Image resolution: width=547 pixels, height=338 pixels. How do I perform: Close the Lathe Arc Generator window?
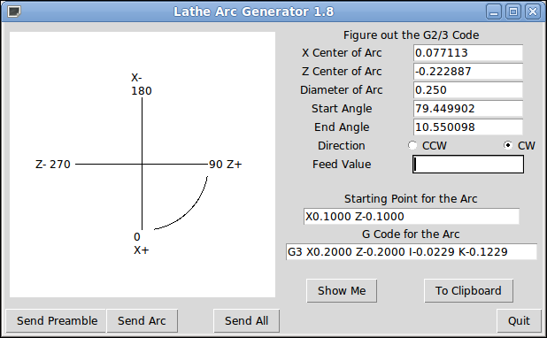(533, 12)
